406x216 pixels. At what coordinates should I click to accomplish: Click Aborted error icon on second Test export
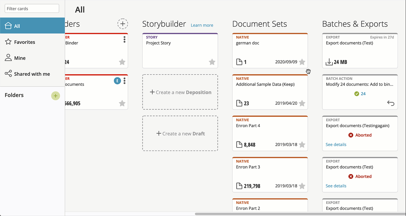point(351,176)
